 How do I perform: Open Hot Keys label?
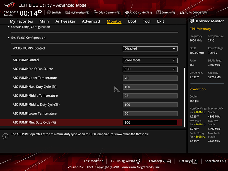tap(185, 161)
